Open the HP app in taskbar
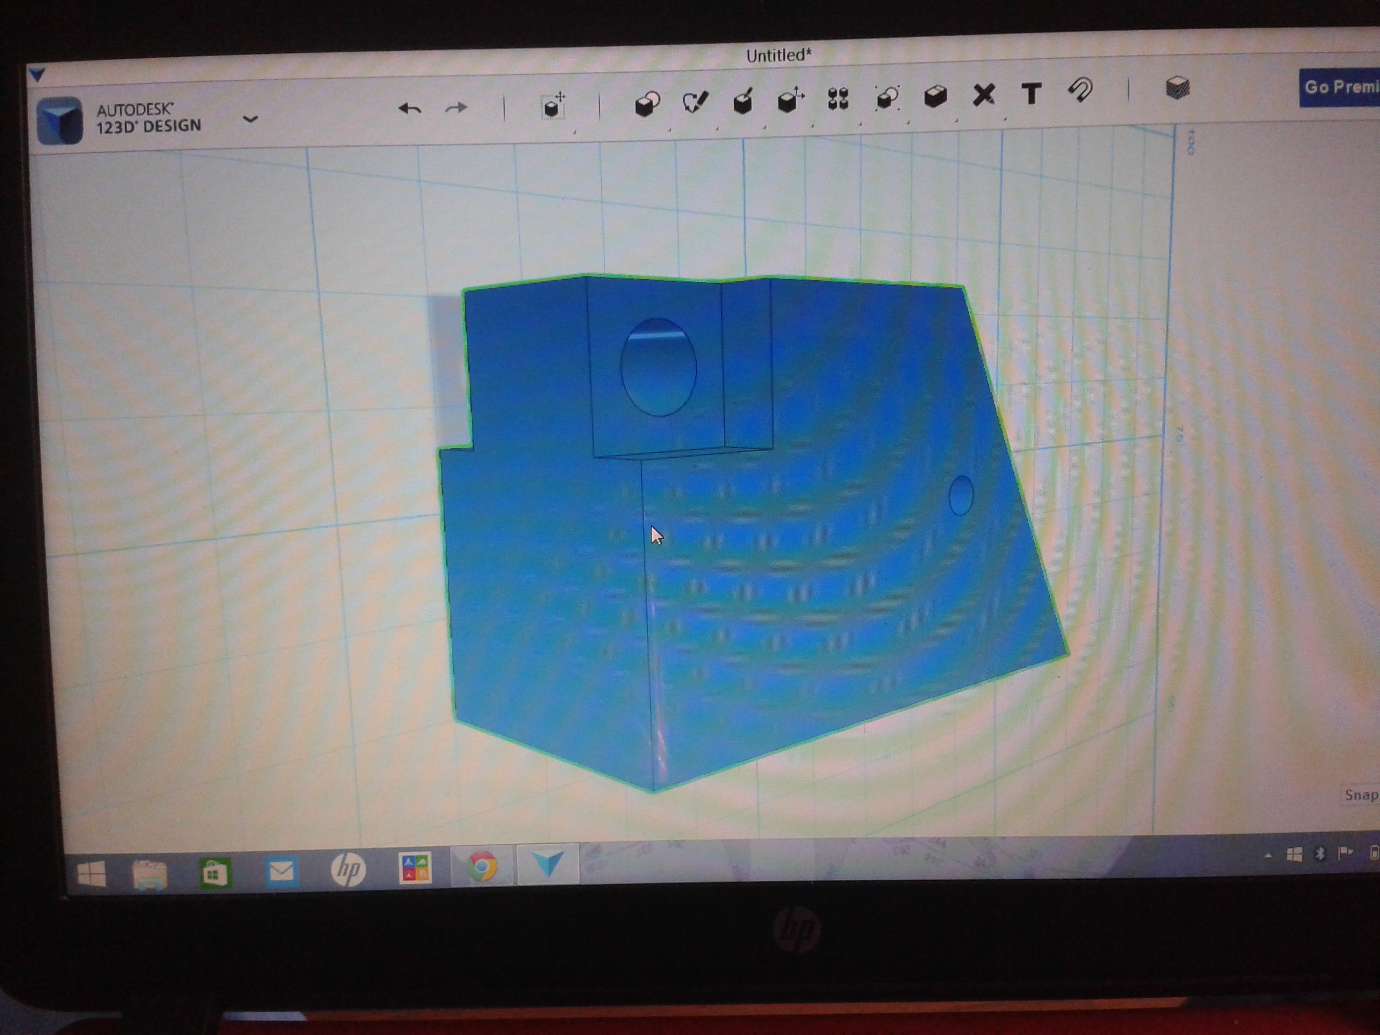 click(348, 869)
